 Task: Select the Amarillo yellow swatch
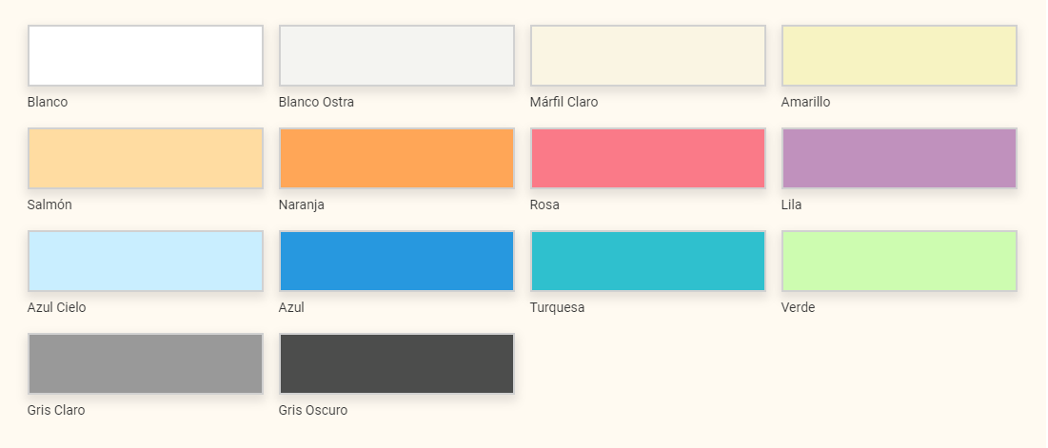tap(899, 55)
